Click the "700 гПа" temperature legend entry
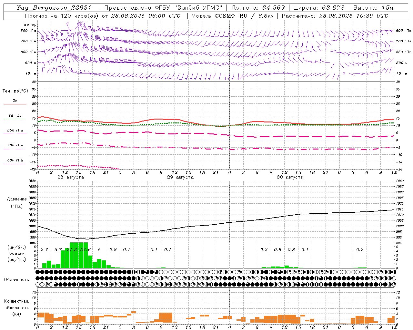This screenshot has width=413, height=330. [15, 145]
